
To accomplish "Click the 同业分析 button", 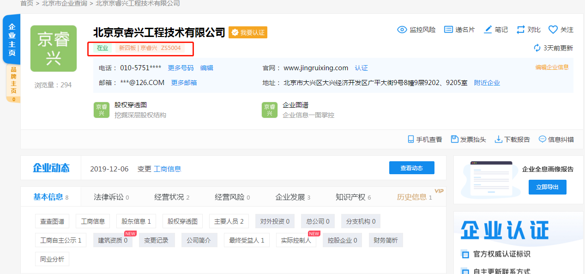I will coord(52,259).
